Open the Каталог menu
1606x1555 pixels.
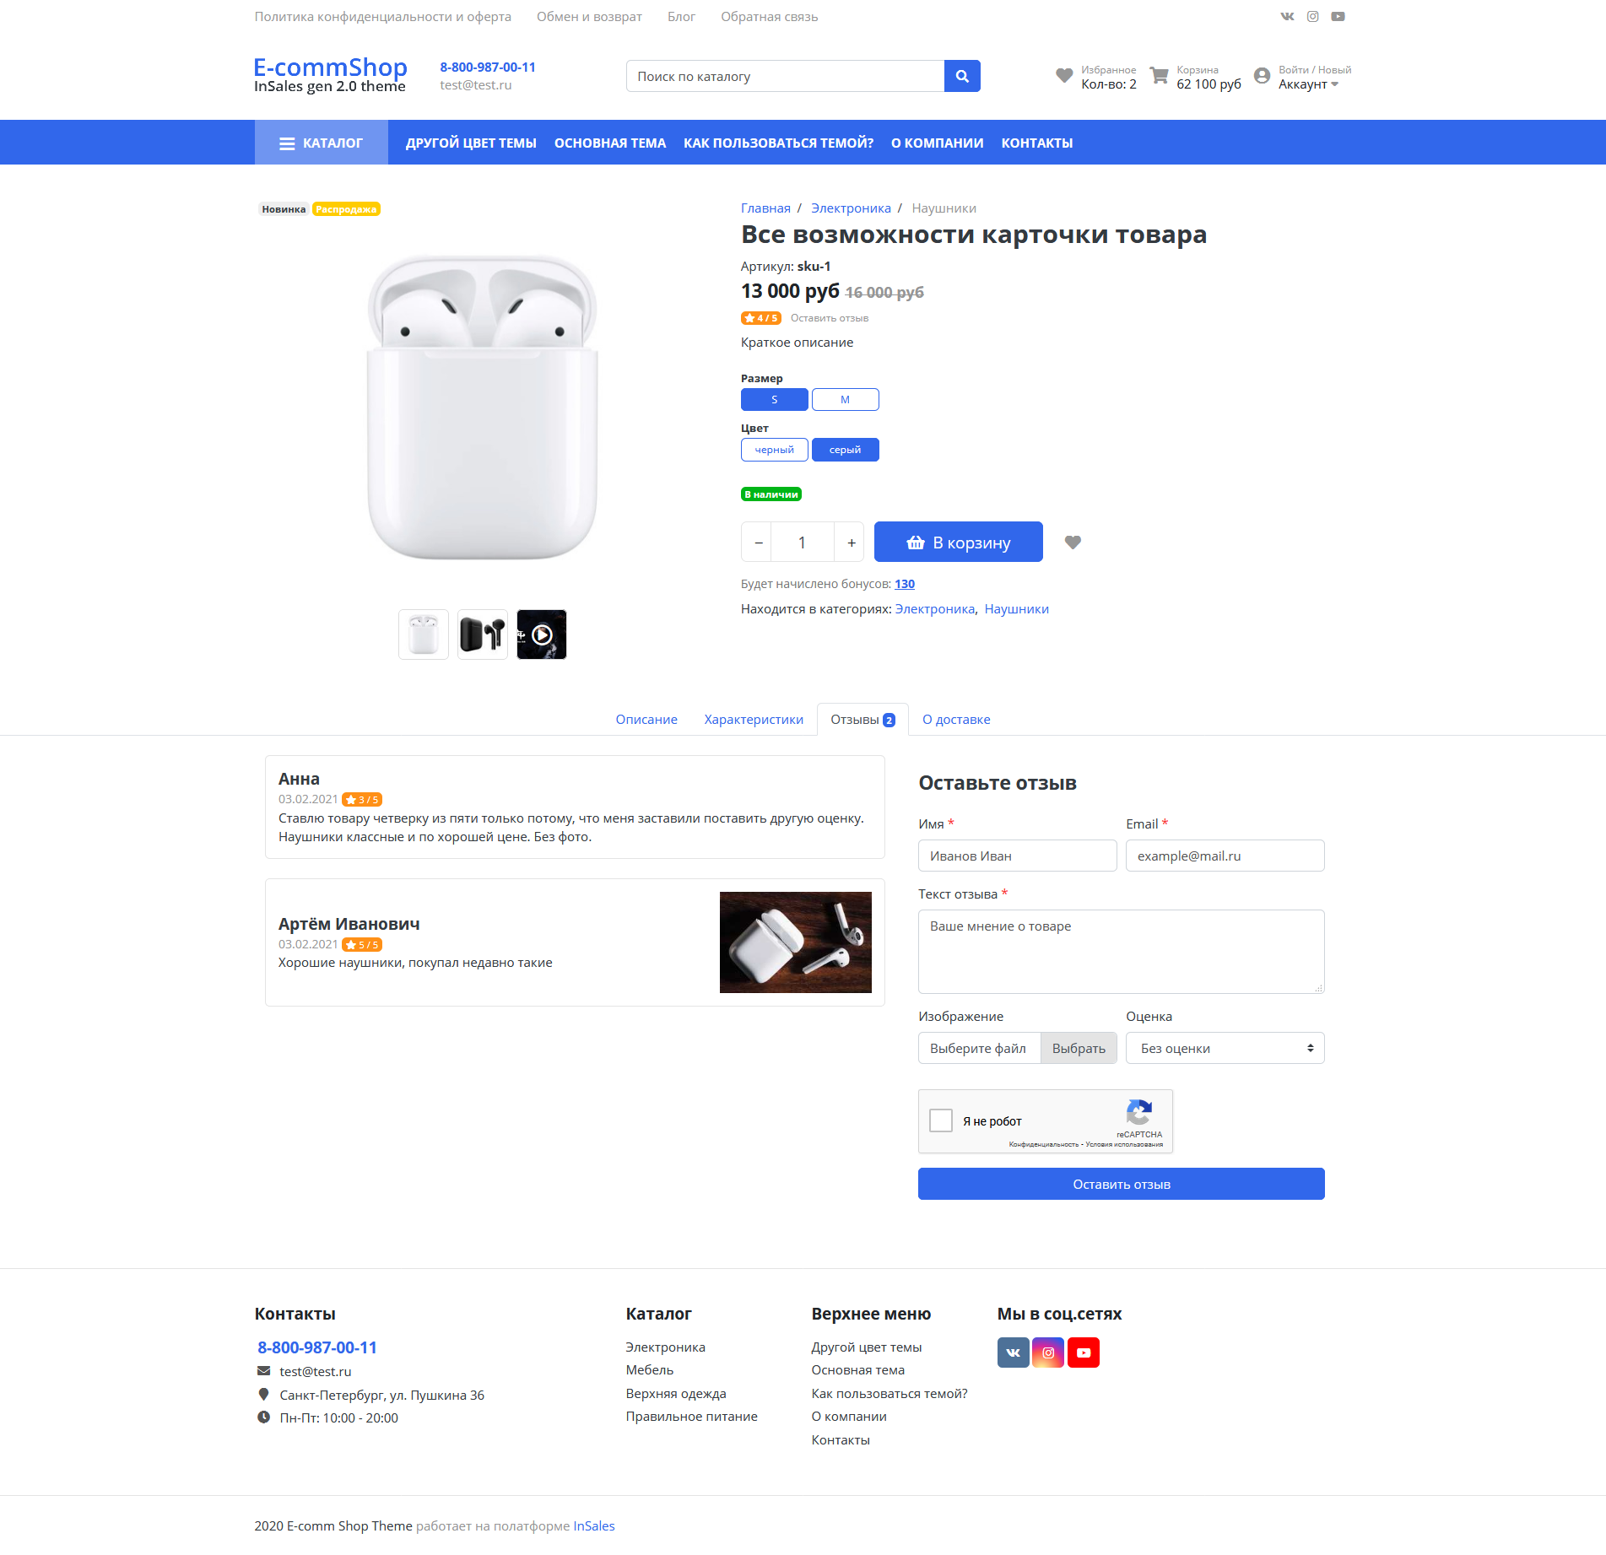click(322, 143)
